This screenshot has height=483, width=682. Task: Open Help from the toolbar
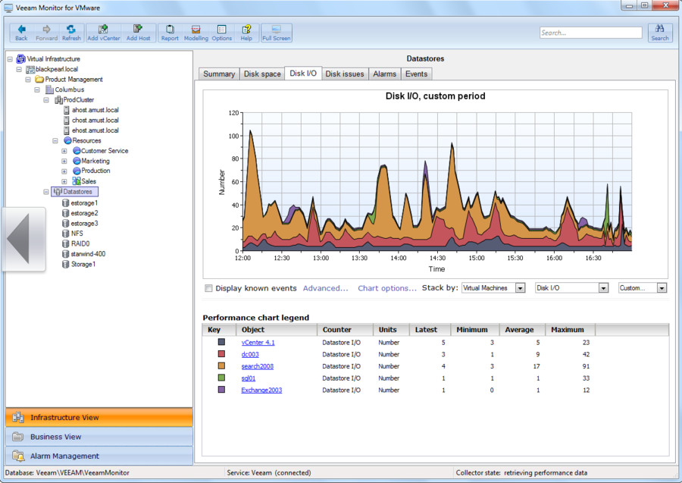coord(246,33)
